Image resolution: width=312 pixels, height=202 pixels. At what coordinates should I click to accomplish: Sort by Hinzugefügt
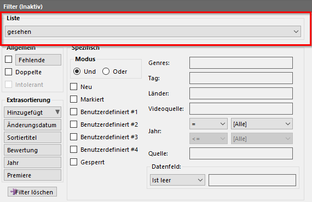[x=32, y=112]
